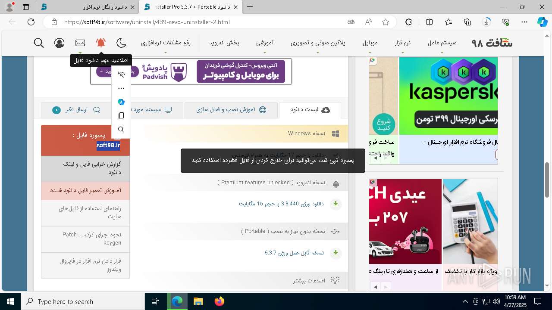Expand the موبایل dropdown menu
The width and height of the screenshot is (552, 310).
click(370, 43)
